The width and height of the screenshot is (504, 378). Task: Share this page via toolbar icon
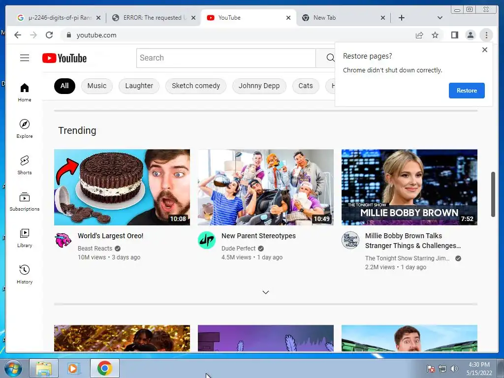pos(419,35)
